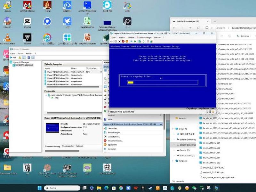Click Anhalten in Hyper-V actions pane
This screenshot has width=256, height=192.
112,149
